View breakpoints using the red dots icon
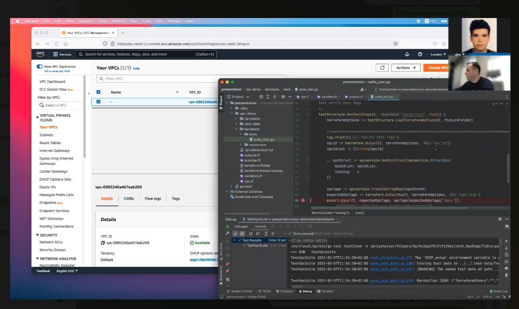Viewport: 519px width, 309px height. (228, 264)
